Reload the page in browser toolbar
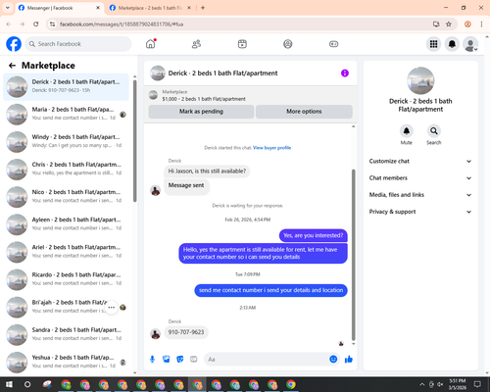490x392 pixels. coord(36,24)
